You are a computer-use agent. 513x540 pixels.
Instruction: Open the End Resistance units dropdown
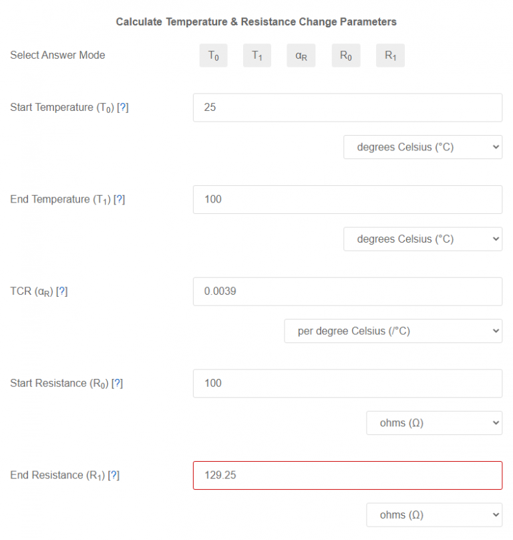[434, 515]
